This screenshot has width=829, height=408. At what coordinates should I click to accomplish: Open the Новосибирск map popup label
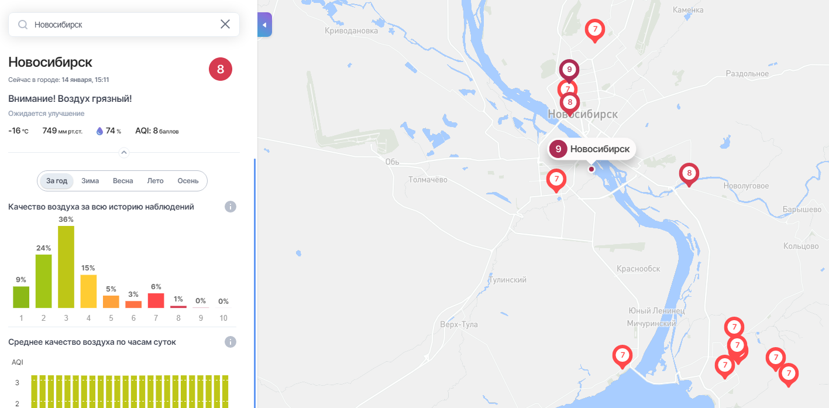(x=591, y=149)
